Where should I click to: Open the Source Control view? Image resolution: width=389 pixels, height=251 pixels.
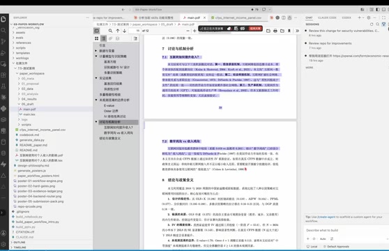point(3,41)
